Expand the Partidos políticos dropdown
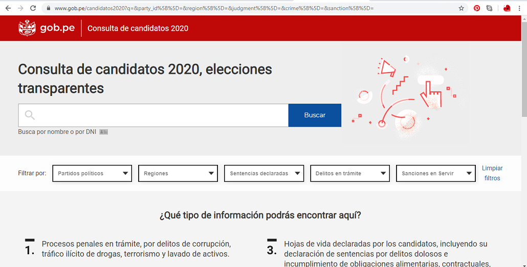The image size is (527, 267). click(92, 174)
